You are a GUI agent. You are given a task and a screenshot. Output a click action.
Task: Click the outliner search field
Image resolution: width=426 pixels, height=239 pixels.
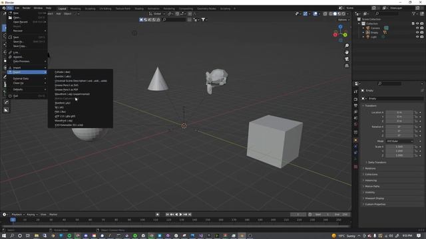click(x=387, y=13)
